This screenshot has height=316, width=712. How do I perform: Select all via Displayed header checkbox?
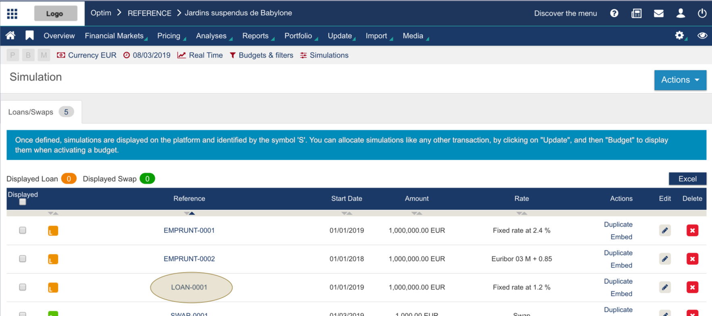pos(23,202)
